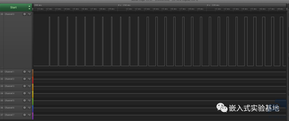289x121 pixels.
Task: Click Channel 1 orange color strip
Action: (x=33, y=73)
